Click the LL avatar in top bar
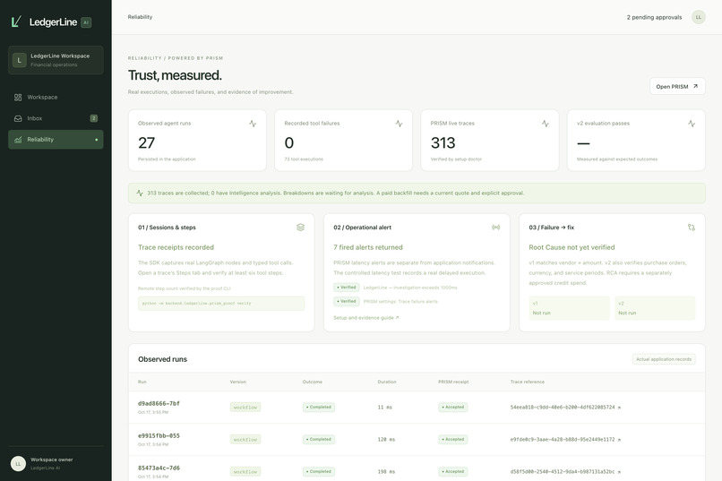722x481 pixels. 698,17
